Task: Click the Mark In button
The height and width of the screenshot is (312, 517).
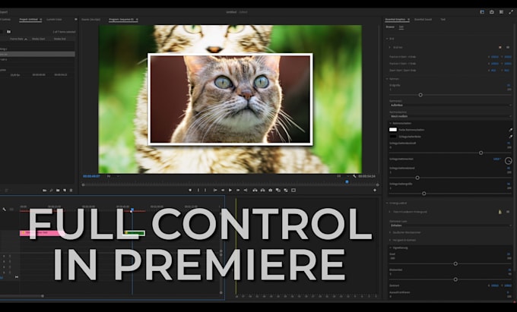Action: point(198,191)
